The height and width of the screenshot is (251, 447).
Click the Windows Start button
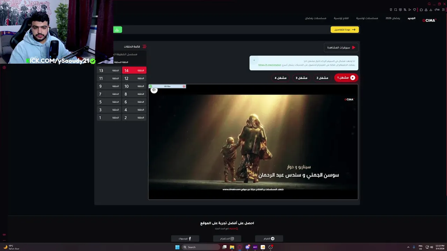177,247
